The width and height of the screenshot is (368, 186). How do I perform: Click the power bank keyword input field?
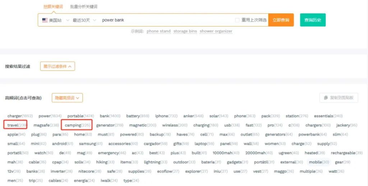[x=165, y=20]
